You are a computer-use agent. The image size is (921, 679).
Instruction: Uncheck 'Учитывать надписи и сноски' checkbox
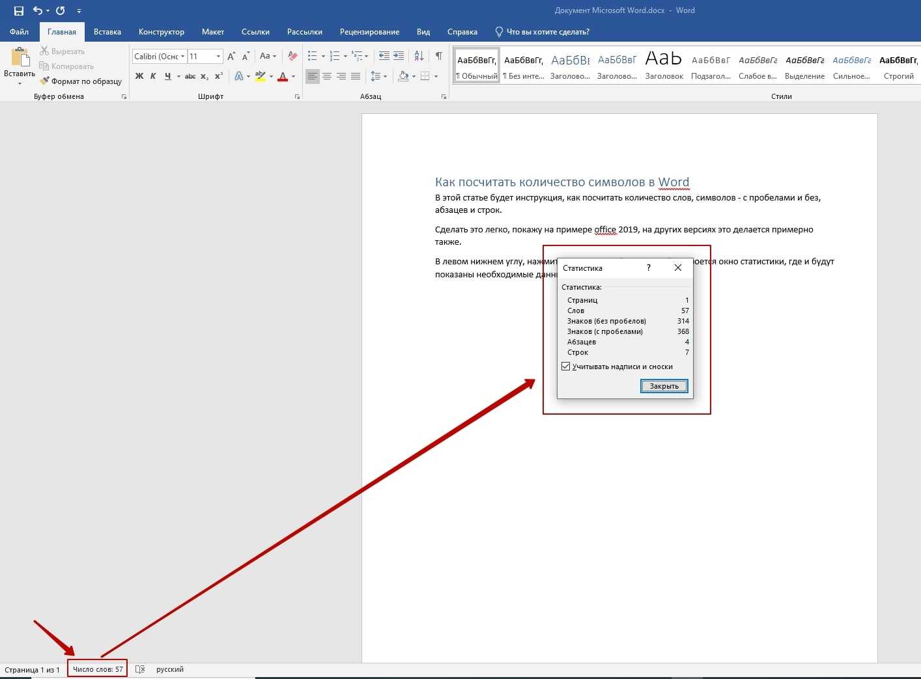565,367
